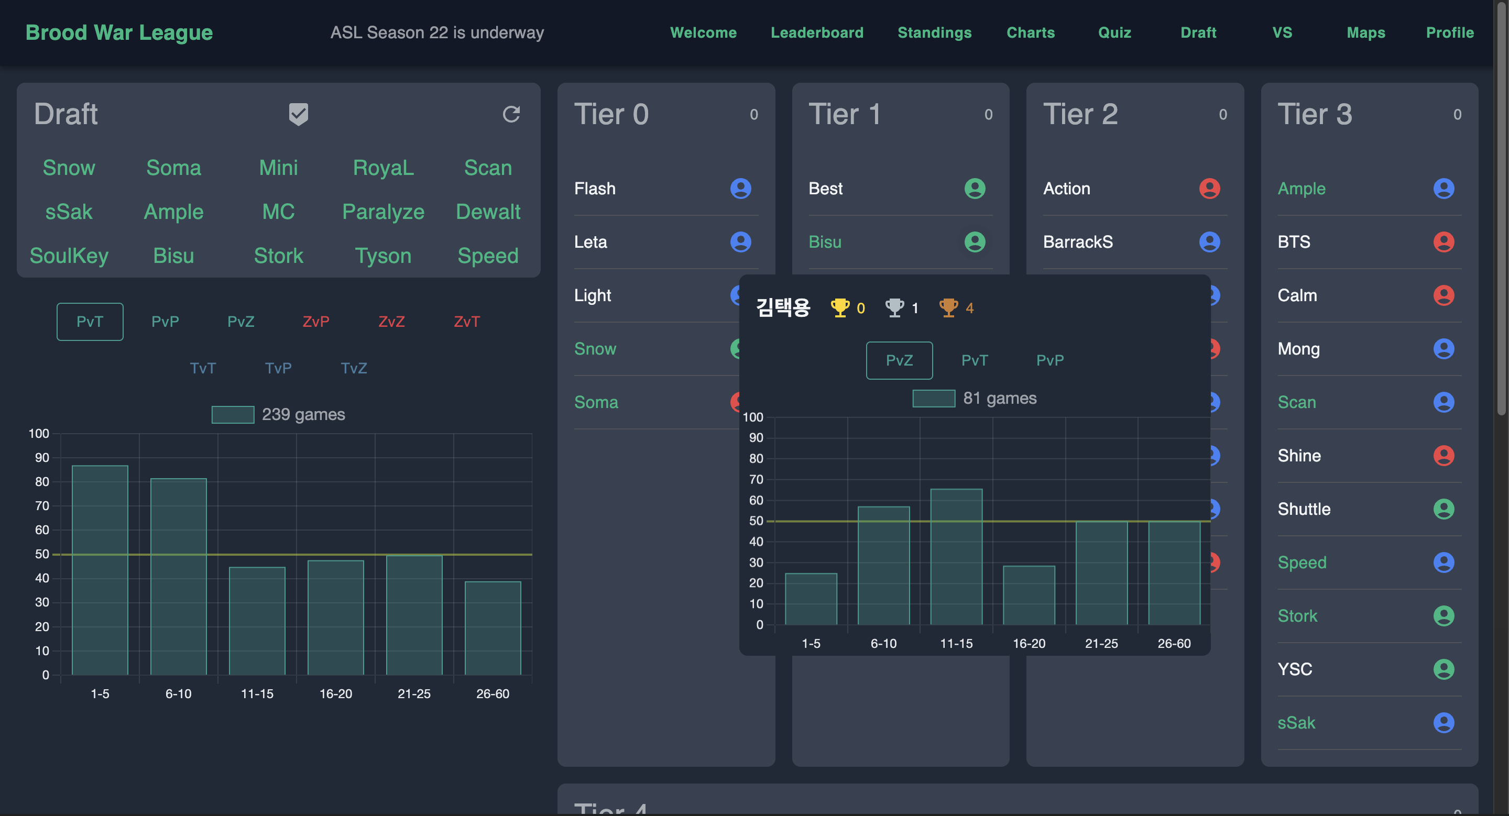
Task: Click Soma in Tier 0 list
Action: [x=596, y=402]
